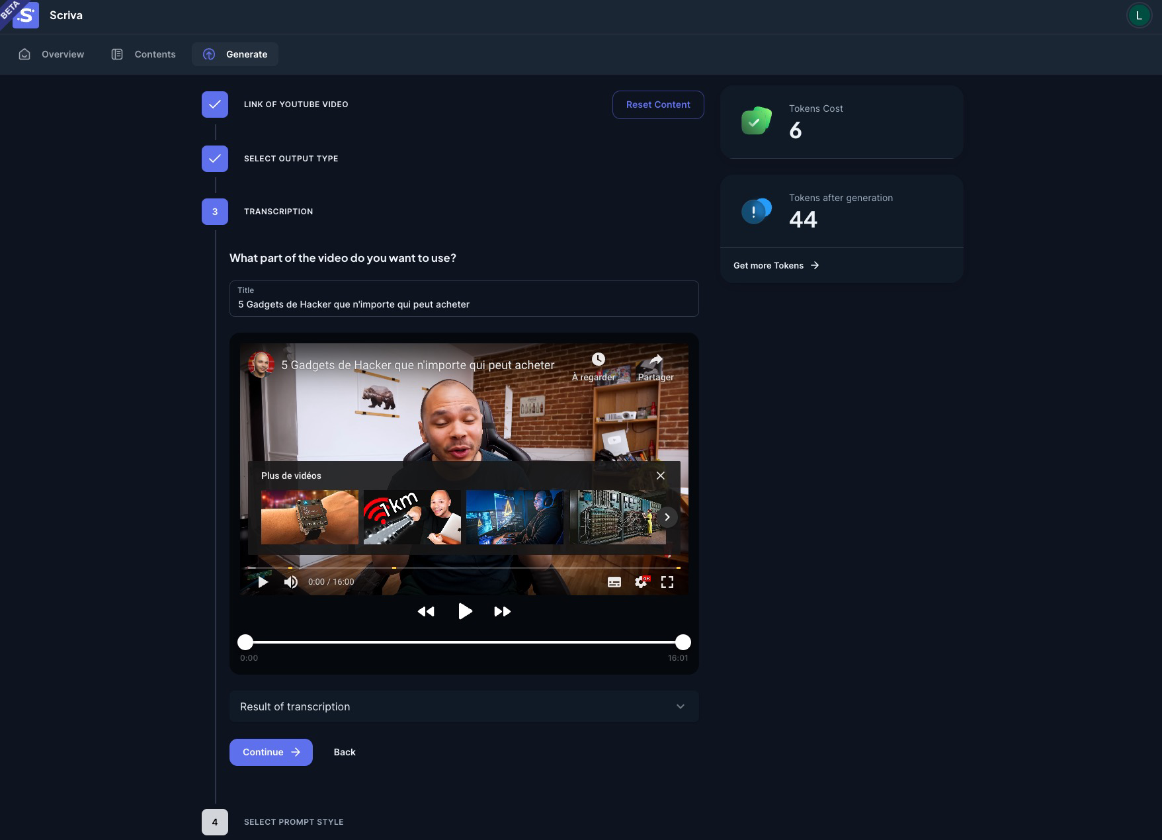Click the checked Link of YouTube Video step
This screenshot has height=840, width=1162.
pyautogui.click(x=215, y=105)
